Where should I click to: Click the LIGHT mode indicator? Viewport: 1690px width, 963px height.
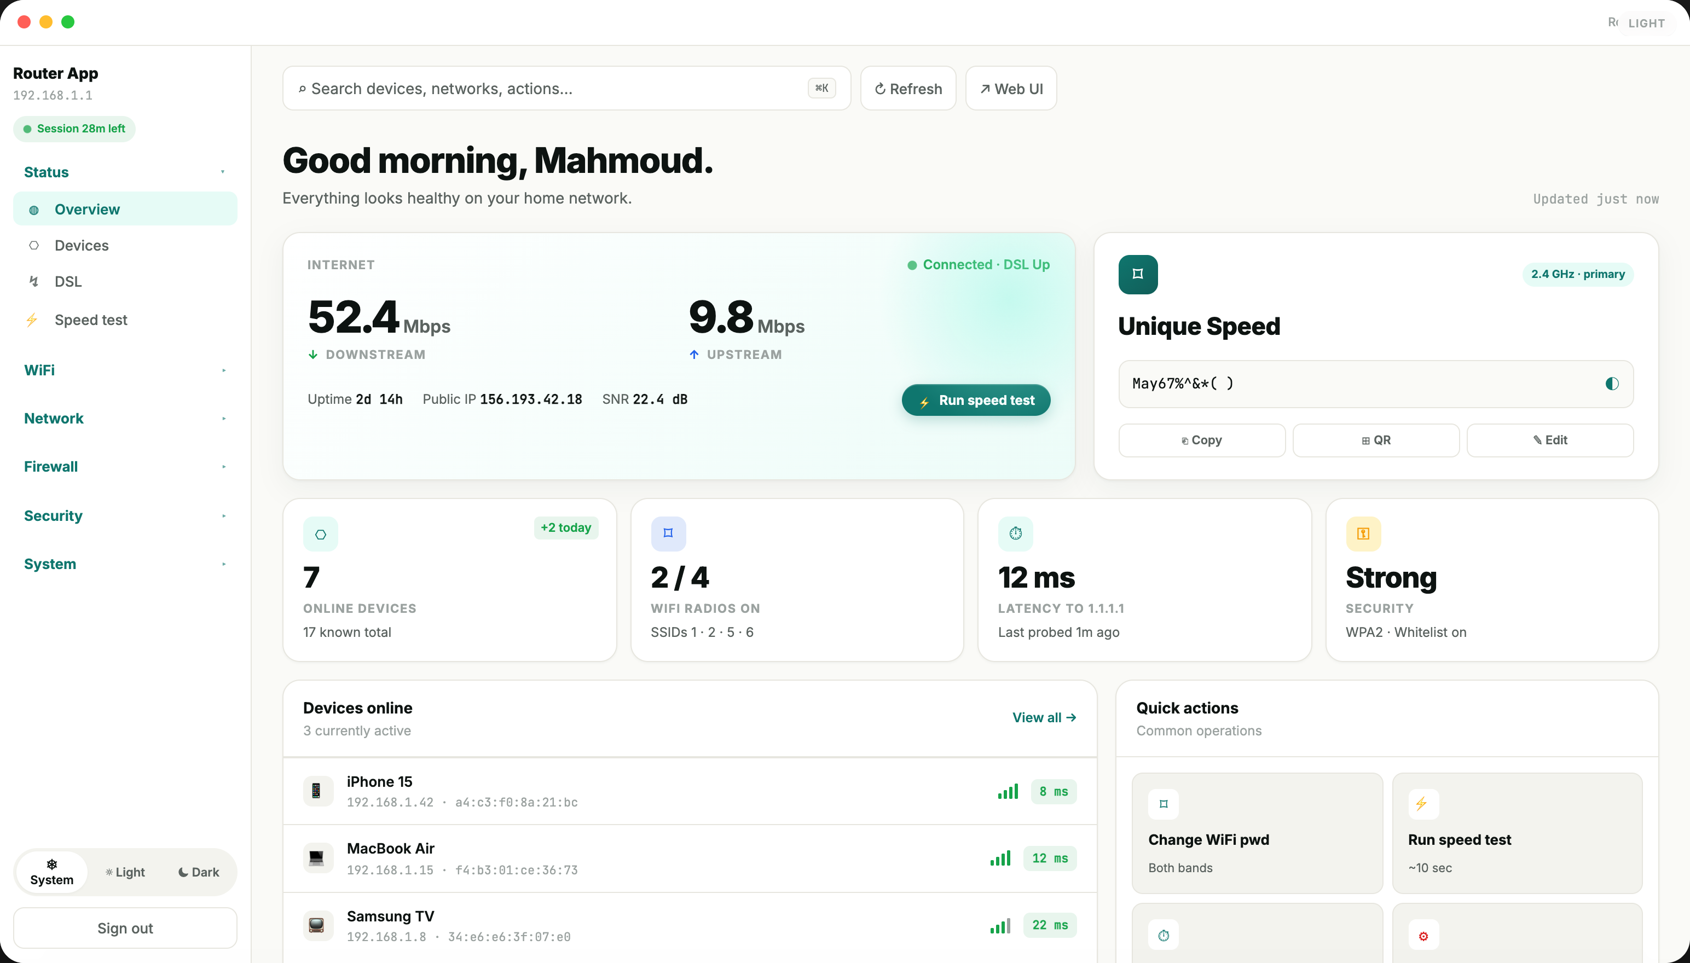pos(1646,23)
